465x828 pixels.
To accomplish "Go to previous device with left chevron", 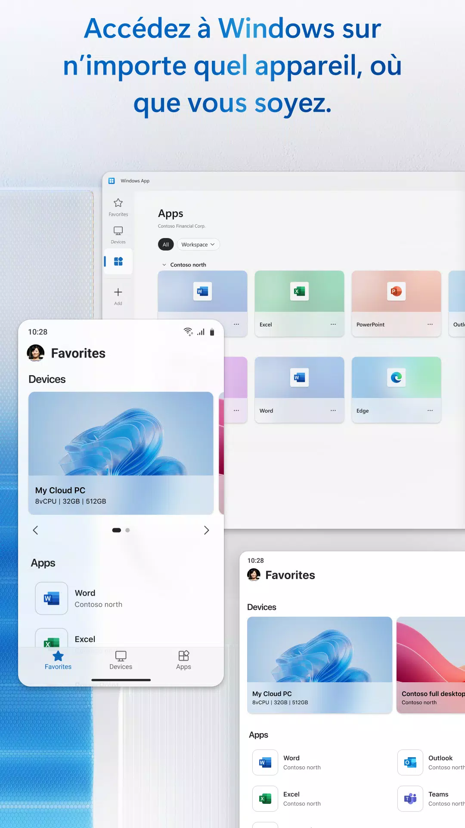I will tap(36, 530).
